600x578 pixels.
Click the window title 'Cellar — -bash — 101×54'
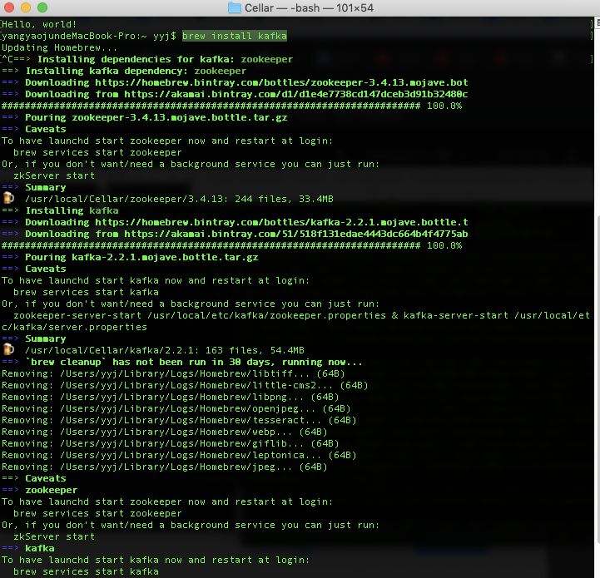(x=309, y=7)
